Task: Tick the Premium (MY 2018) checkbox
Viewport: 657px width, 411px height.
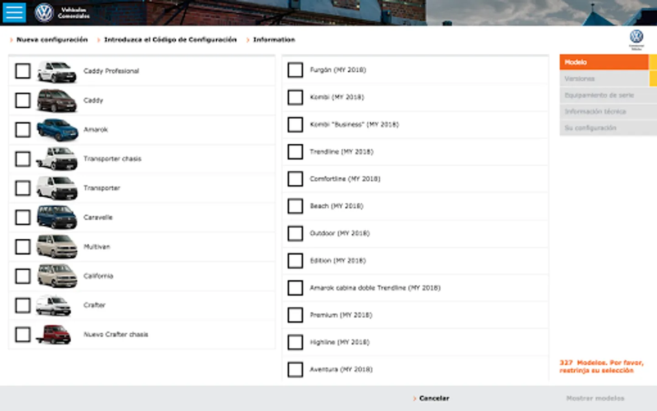Action: (x=295, y=315)
